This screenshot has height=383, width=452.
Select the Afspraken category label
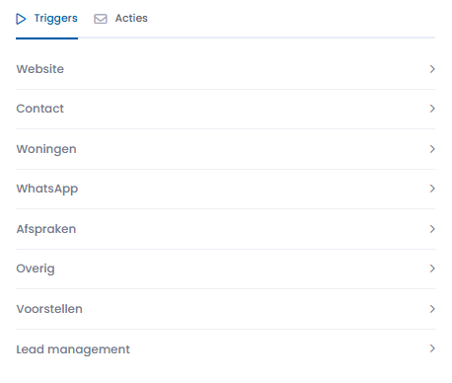(x=46, y=229)
